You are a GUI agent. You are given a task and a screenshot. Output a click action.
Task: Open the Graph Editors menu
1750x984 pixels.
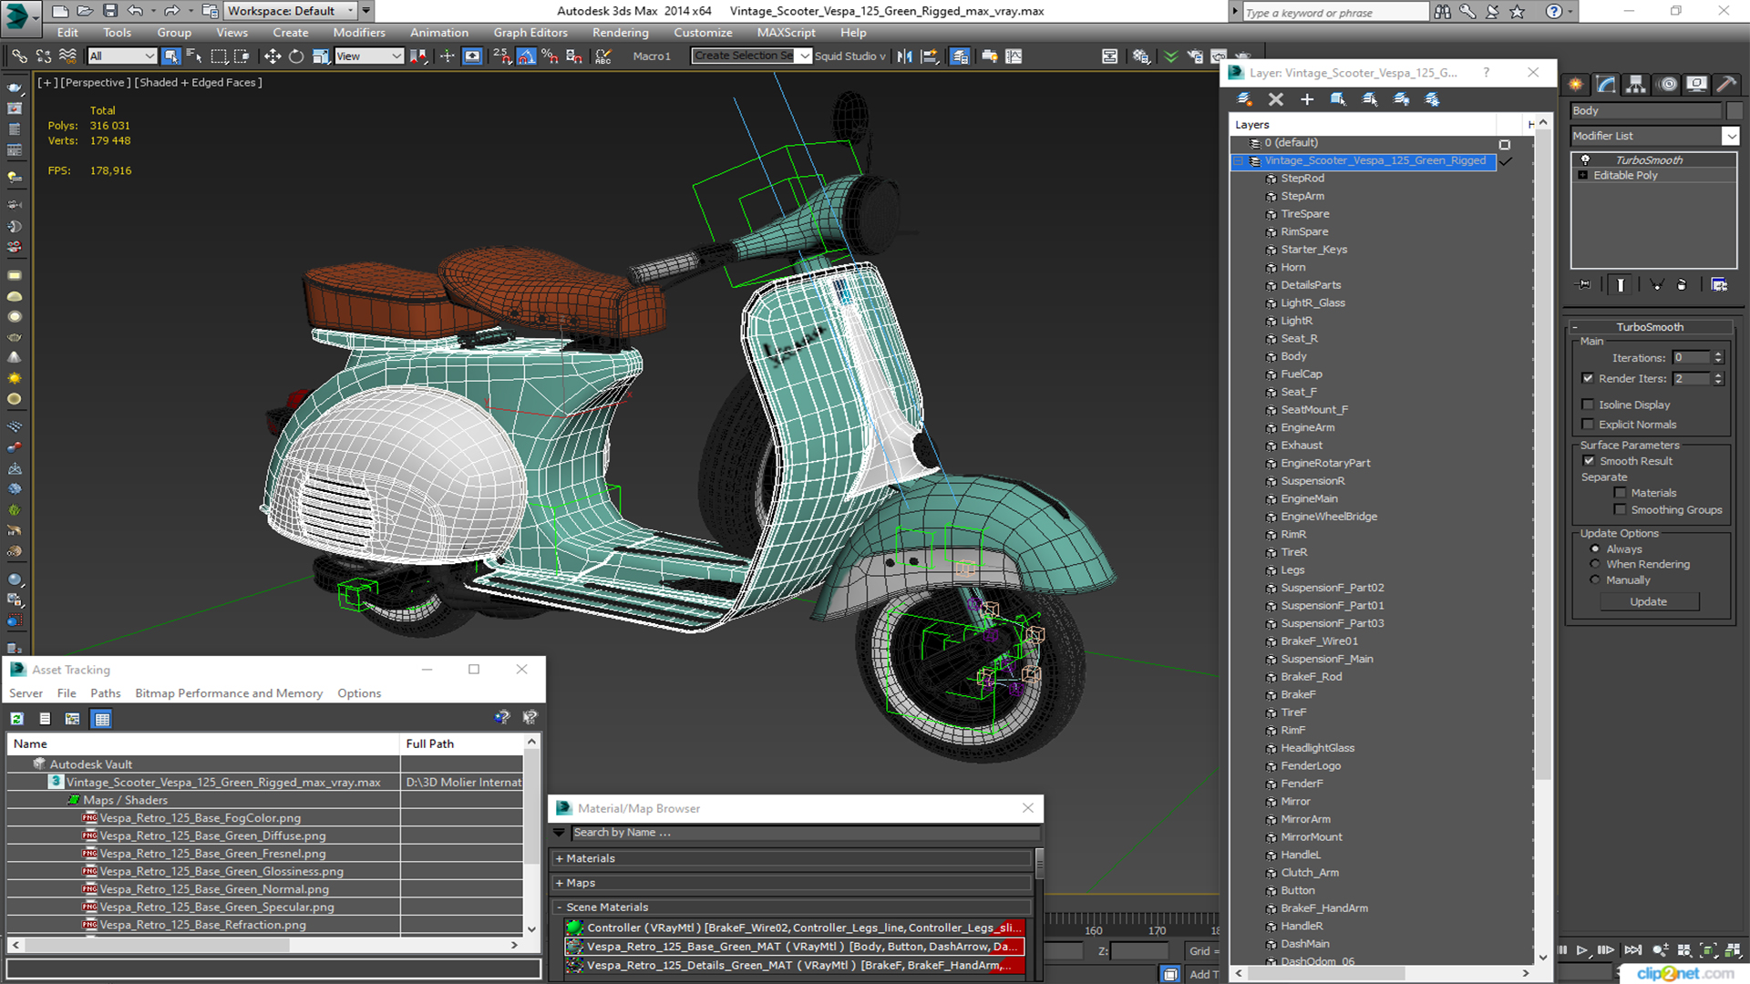pyautogui.click(x=530, y=33)
